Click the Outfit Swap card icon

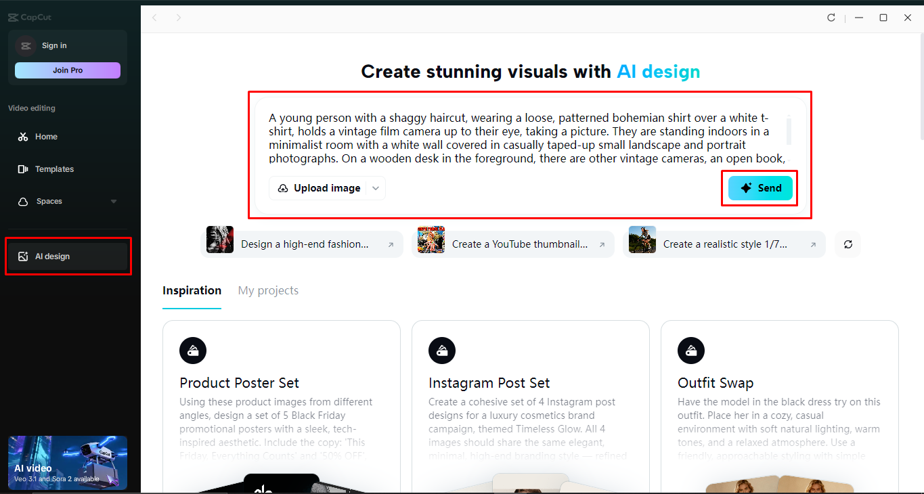point(690,351)
